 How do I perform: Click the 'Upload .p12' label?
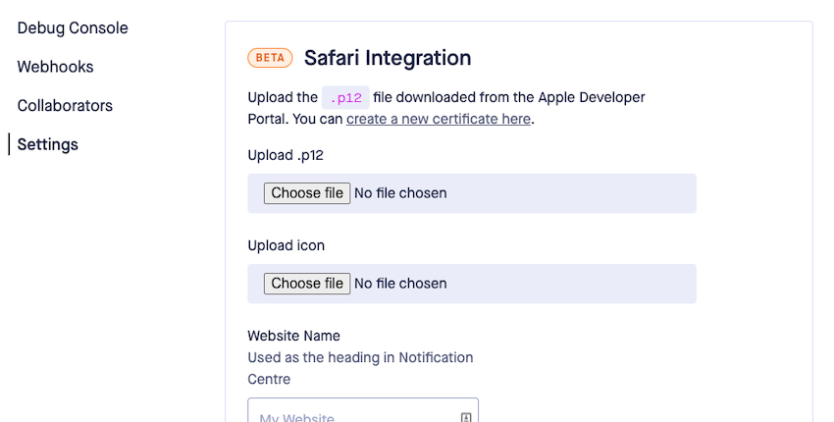286,155
